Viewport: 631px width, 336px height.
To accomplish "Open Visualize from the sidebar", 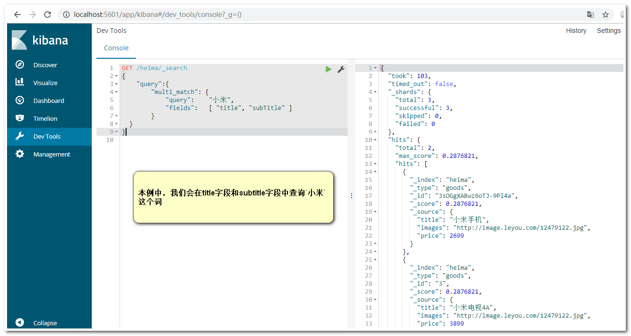I will coord(45,83).
